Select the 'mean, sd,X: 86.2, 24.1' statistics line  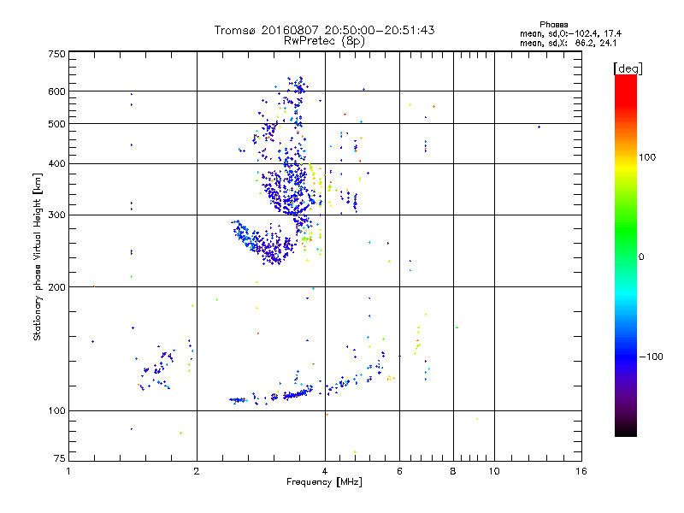pos(568,44)
